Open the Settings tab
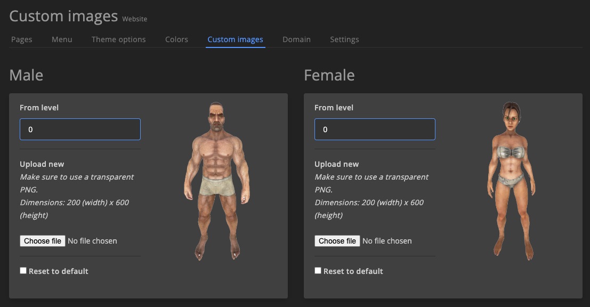Screen dimensions: 590x307 tap(344, 39)
